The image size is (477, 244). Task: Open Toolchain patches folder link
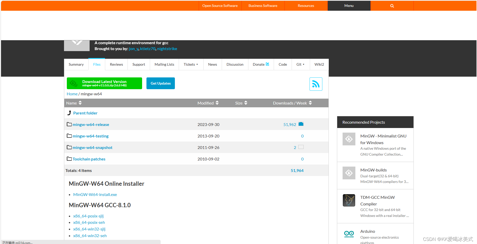coord(89,159)
